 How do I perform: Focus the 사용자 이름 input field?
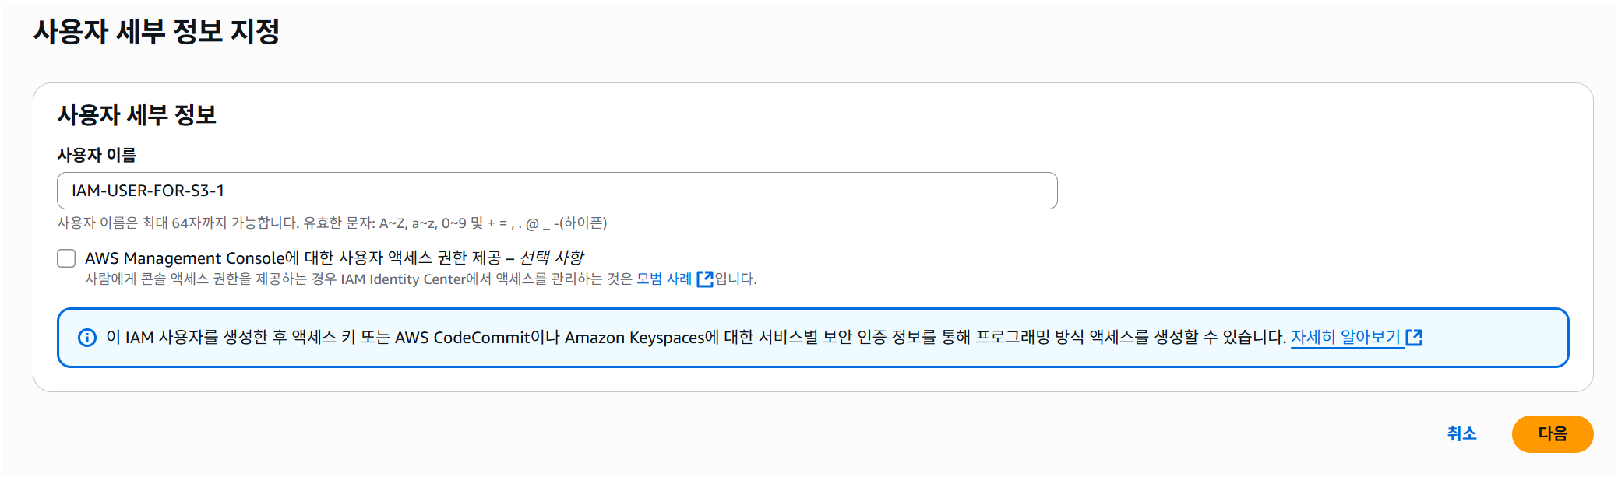pos(557,191)
